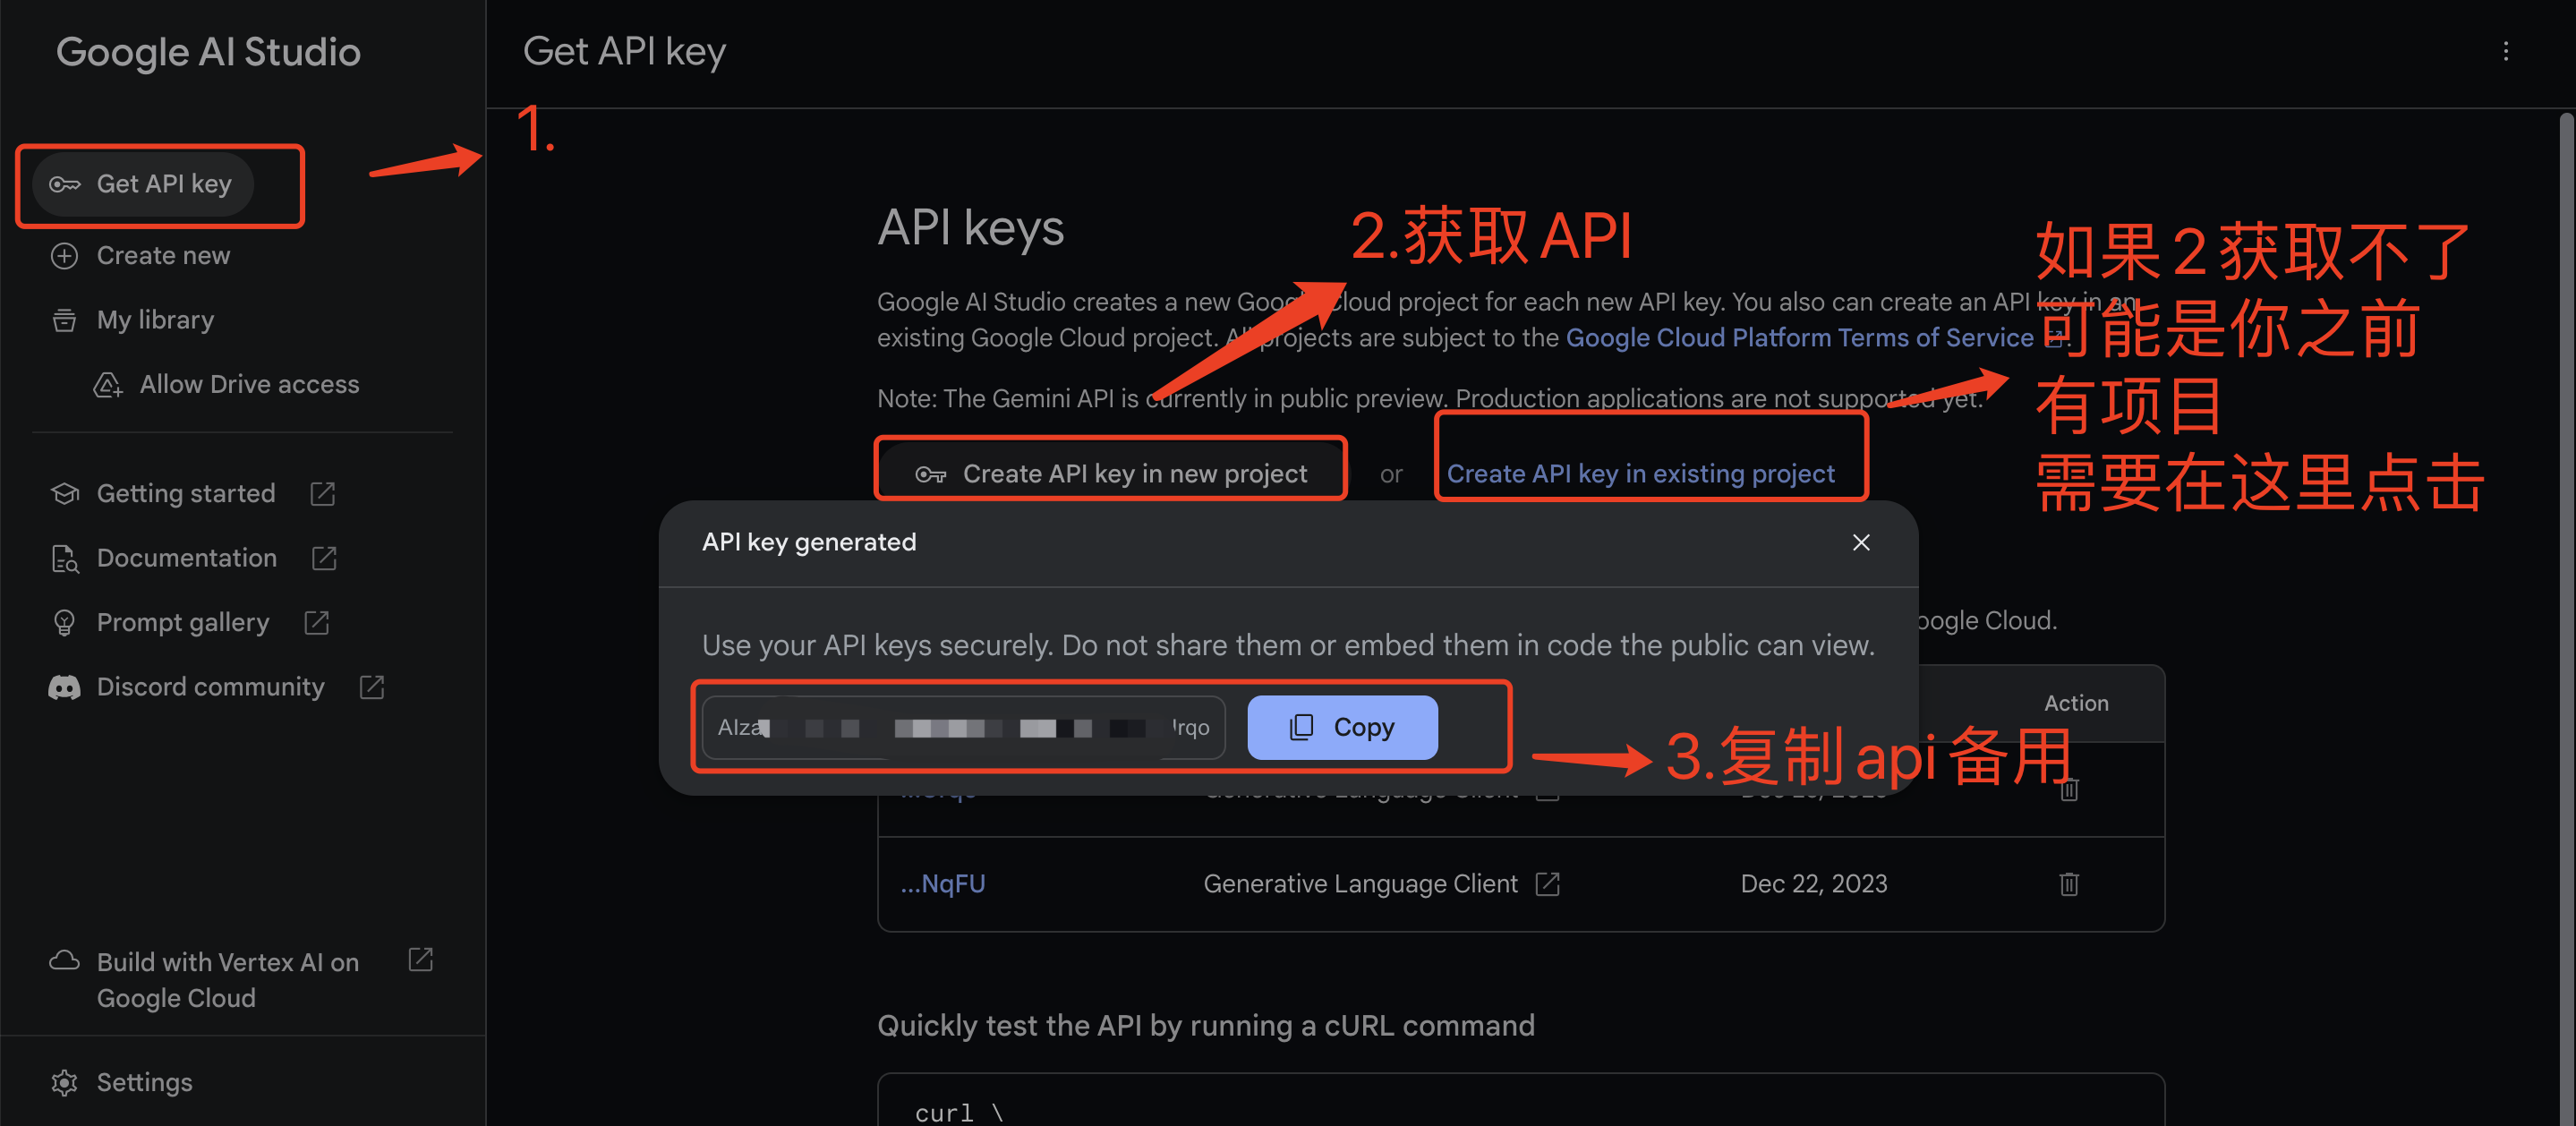This screenshot has width=2576, height=1126.
Task: Click the key icon beside Get API key
Action: (x=65, y=184)
